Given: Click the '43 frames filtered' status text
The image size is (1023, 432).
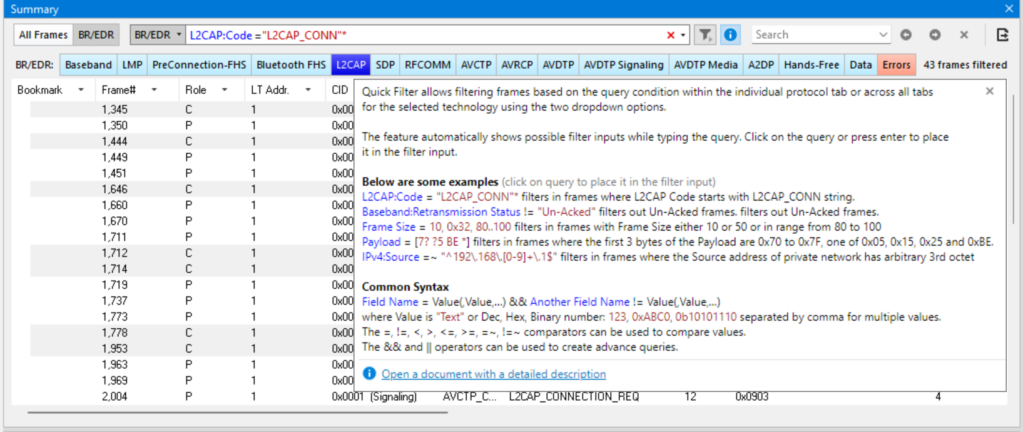Looking at the screenshot, I should (x=965, y=65).
